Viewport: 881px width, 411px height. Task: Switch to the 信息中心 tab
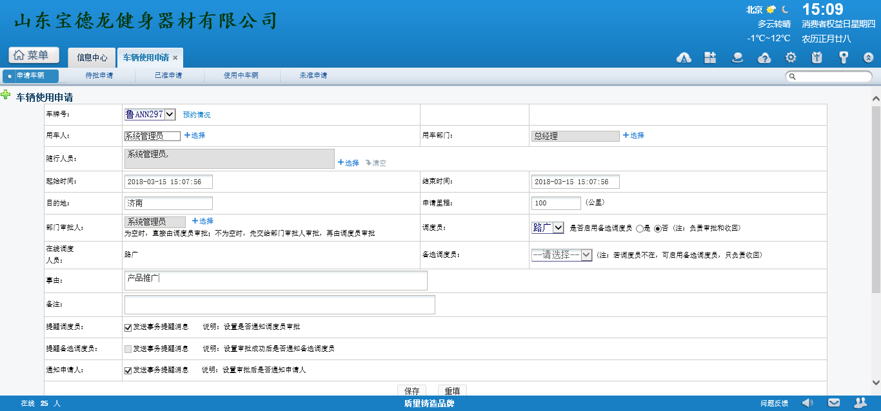tap(92, 57)
